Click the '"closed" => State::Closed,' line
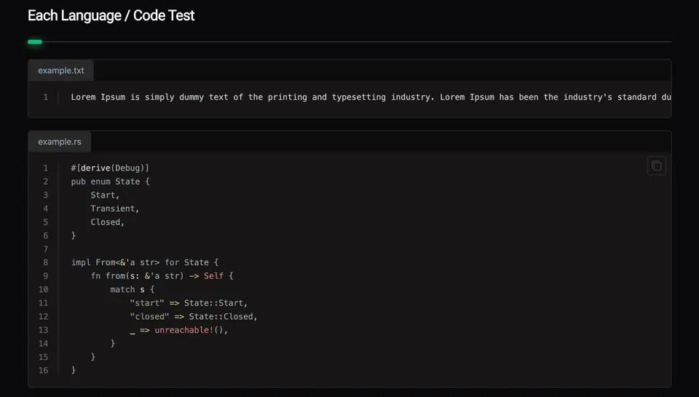699x397 pixels. [x=194, y=316]
